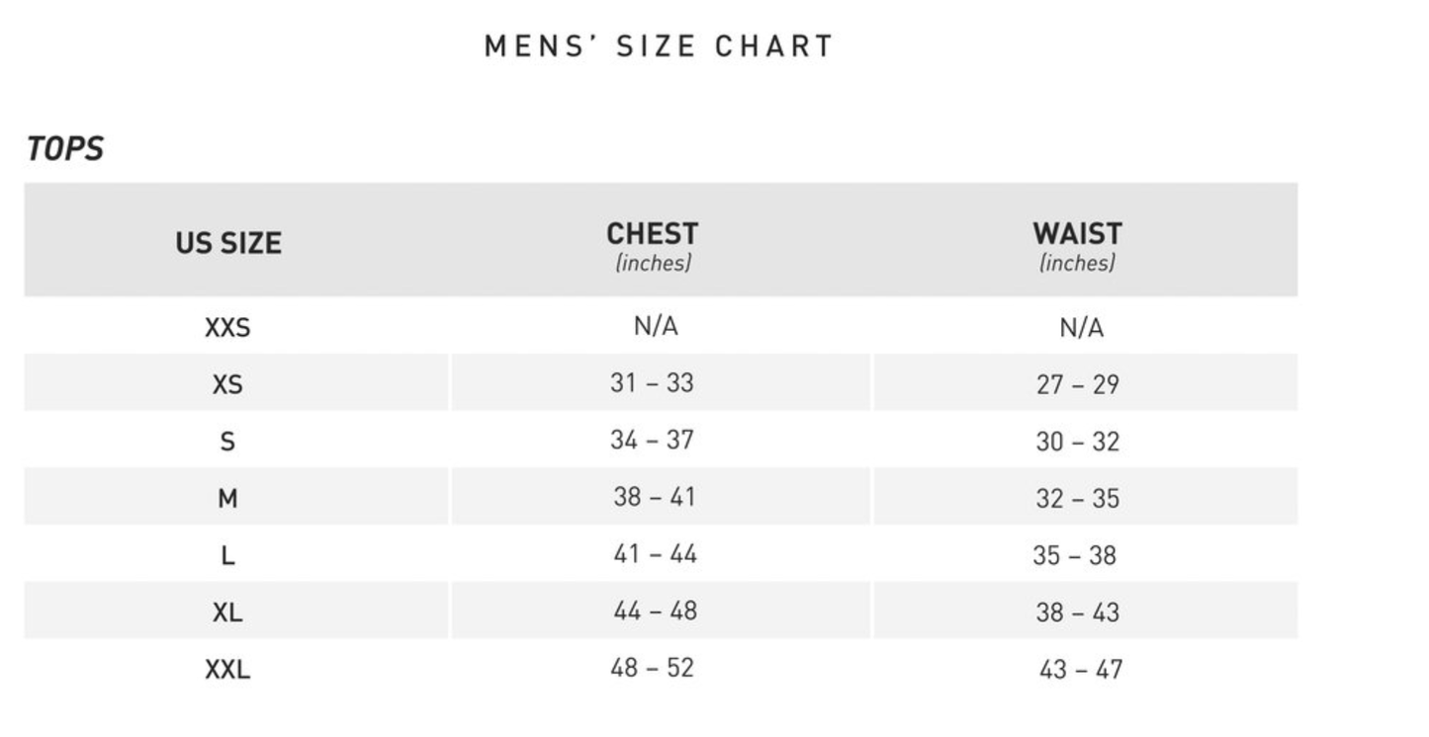Select the XL size row label
Viewport: 1429px width, 737px height.
(x=227, y=614)
